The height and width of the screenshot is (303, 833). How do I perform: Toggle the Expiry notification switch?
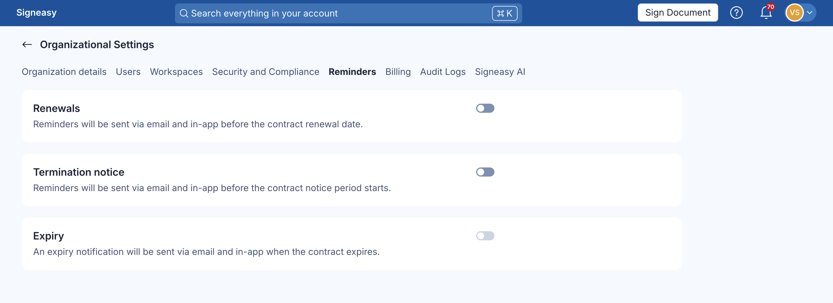pos(485,236)
